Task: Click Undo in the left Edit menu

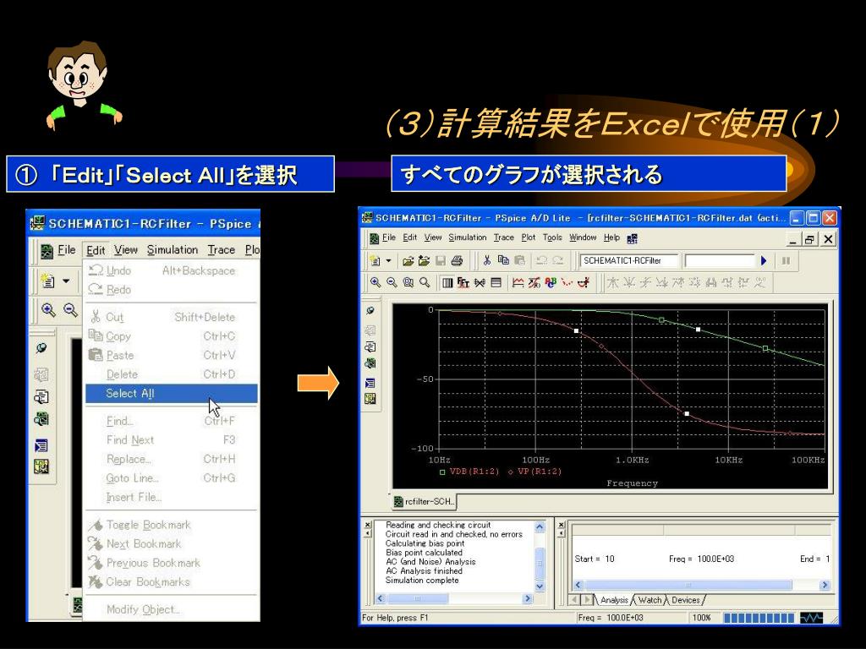Action: [x=171, y=270]
